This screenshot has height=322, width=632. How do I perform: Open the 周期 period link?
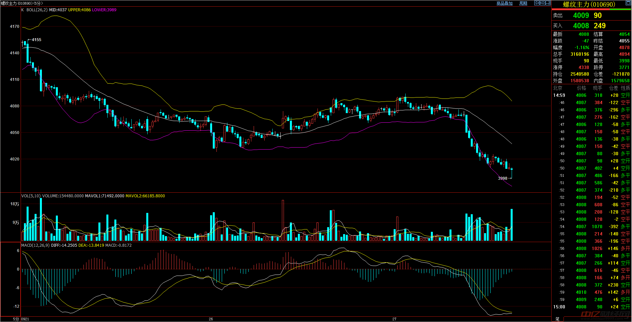click(523, 3)
